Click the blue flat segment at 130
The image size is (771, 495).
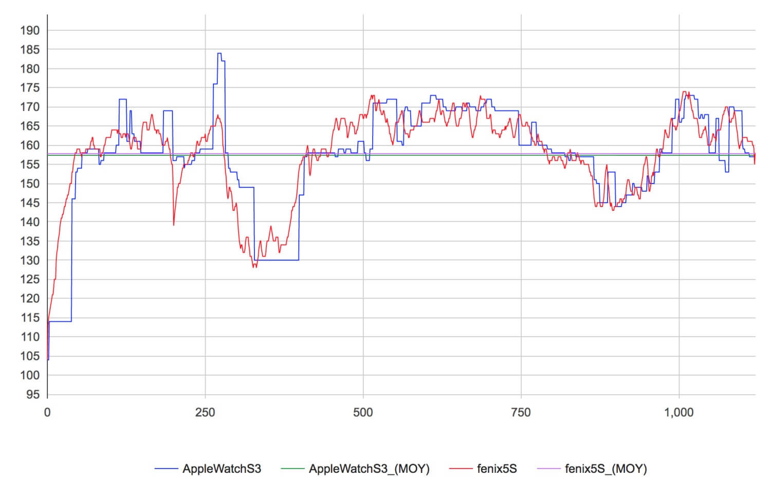(x=277, y=260)
